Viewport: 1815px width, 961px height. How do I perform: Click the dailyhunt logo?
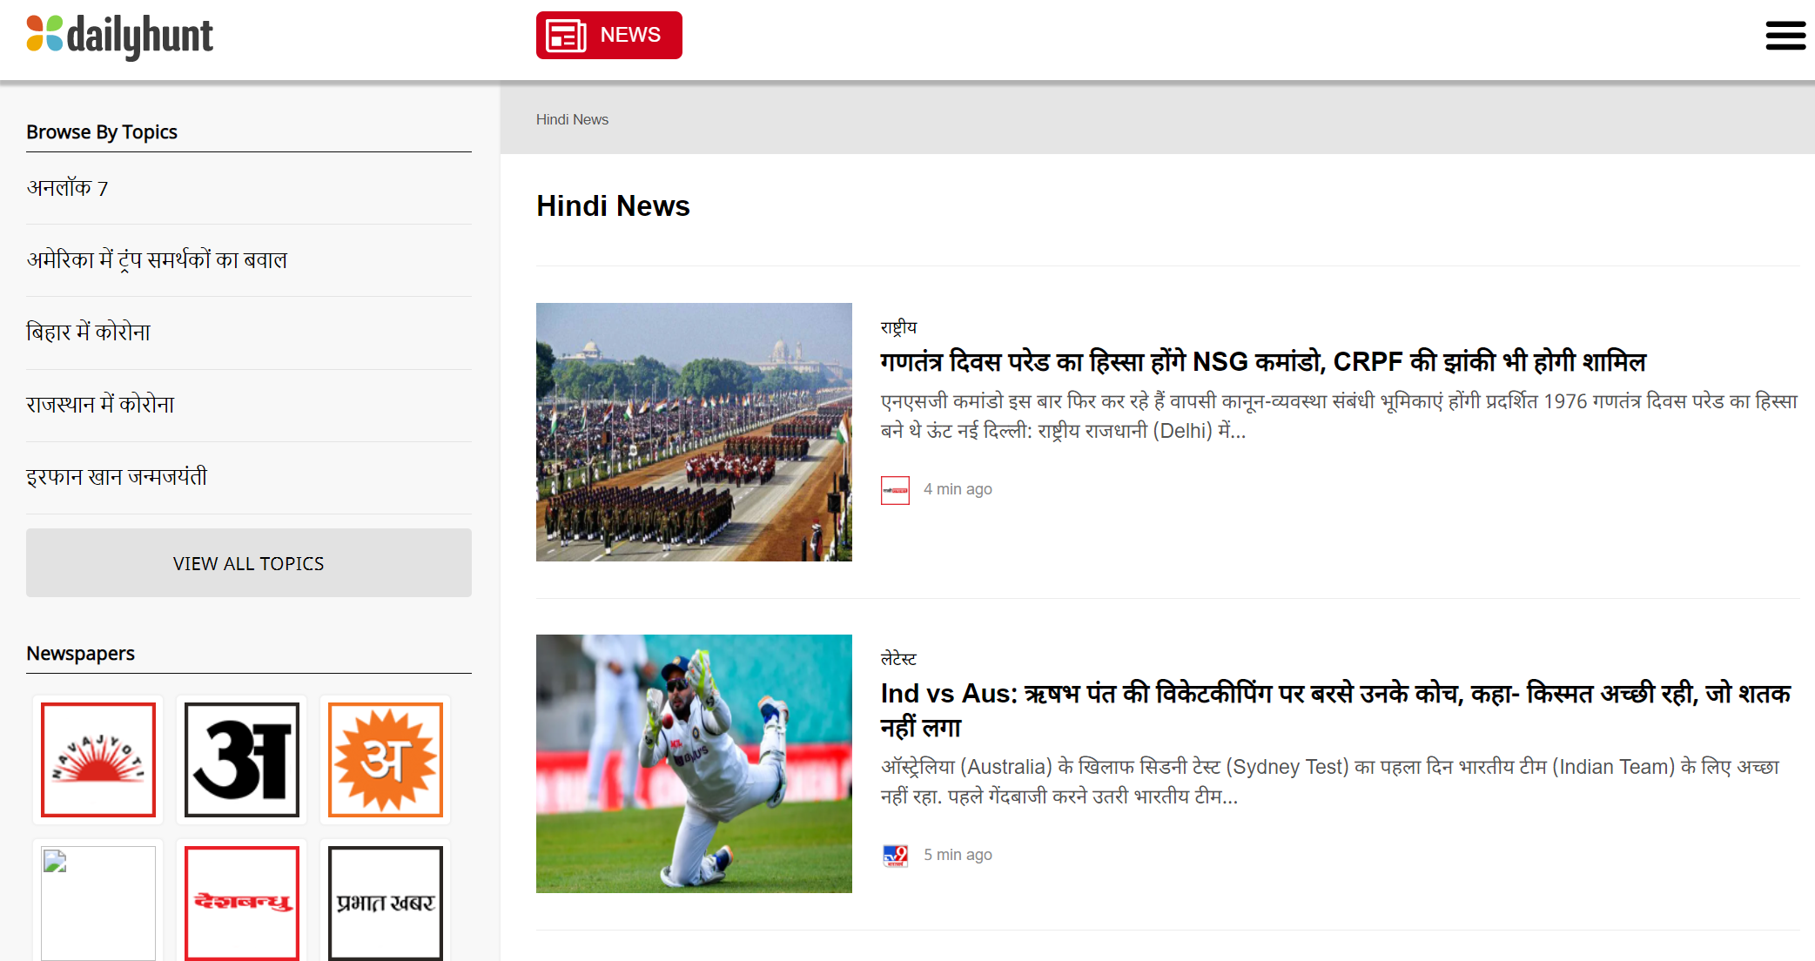coord(120,36)
